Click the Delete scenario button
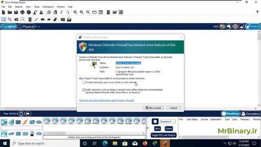Screen dimensions: 261x147 168,129
